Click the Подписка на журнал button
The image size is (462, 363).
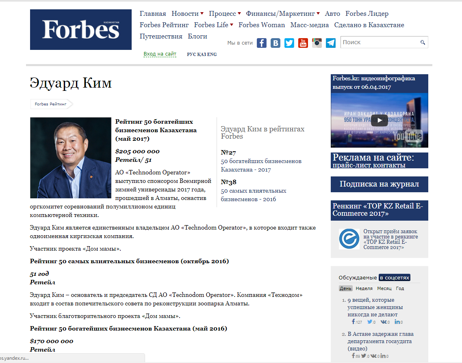[x=379, y=184]
